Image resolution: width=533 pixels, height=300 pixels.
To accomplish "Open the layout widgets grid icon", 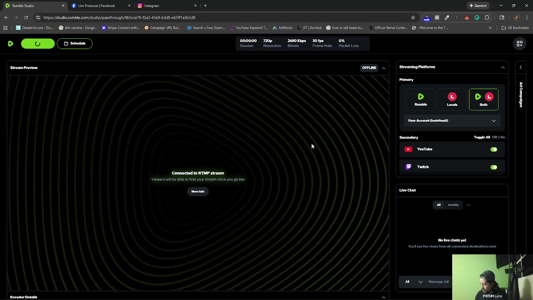I will pyautogui.click(x=520, y=43).
